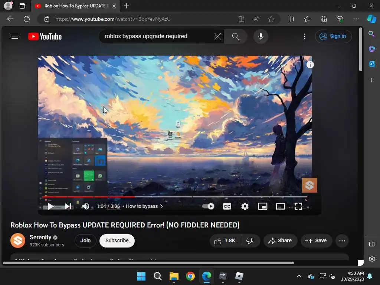The image size is (380, 285).
Task: Open the Edge apps available icon in address bar
Action: point(242,19)
